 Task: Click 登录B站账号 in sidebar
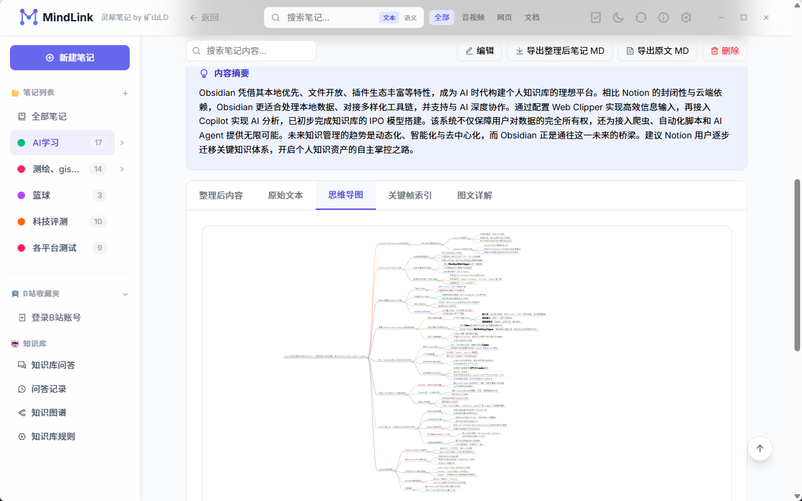(x=70, y=318)
